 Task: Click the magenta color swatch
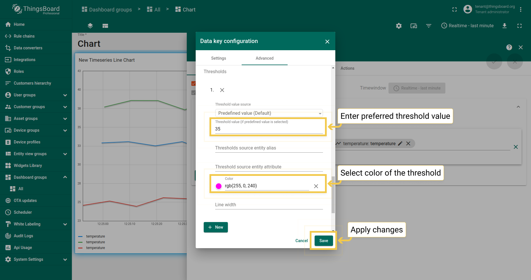(219, 186)
